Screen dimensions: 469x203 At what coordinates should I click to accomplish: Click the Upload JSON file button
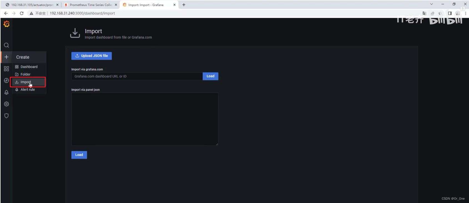(92, 56)
